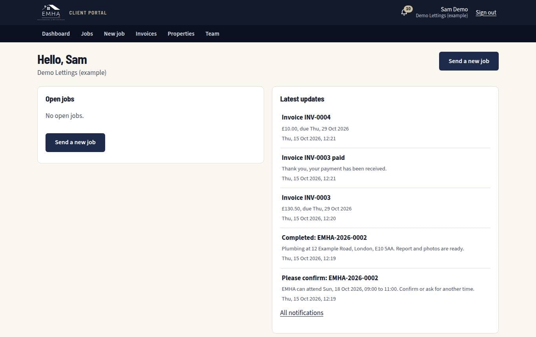Open New job in navigation
The height and width of the screenshot is (337, 536).
114,34
